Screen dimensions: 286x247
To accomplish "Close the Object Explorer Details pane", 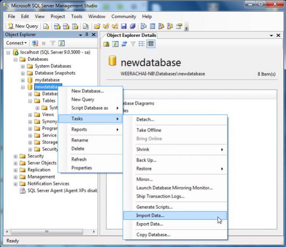I will click(x=278, y=35).
